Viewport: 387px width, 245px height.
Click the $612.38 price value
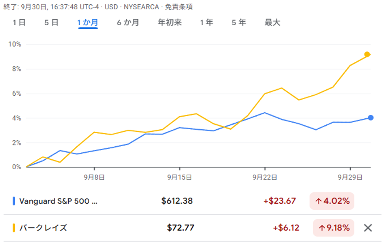click(177, 201)
